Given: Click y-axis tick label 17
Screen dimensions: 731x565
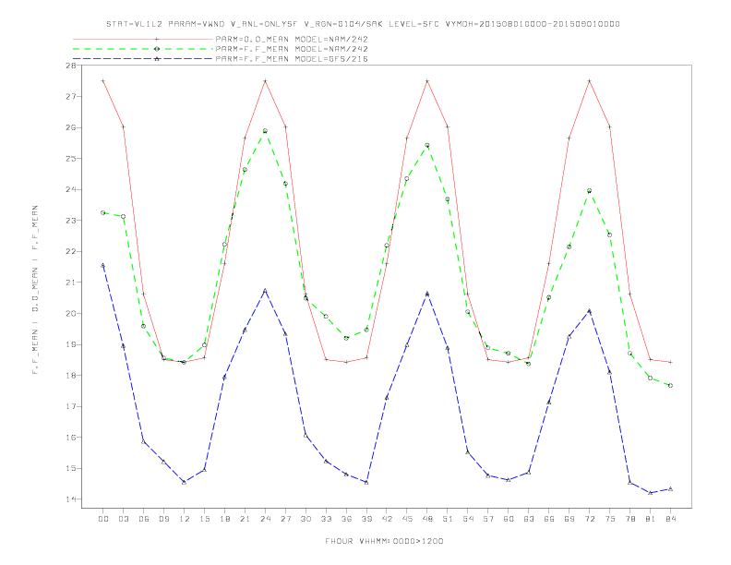Looking at the screenshot, I should (x=71, y=406).
